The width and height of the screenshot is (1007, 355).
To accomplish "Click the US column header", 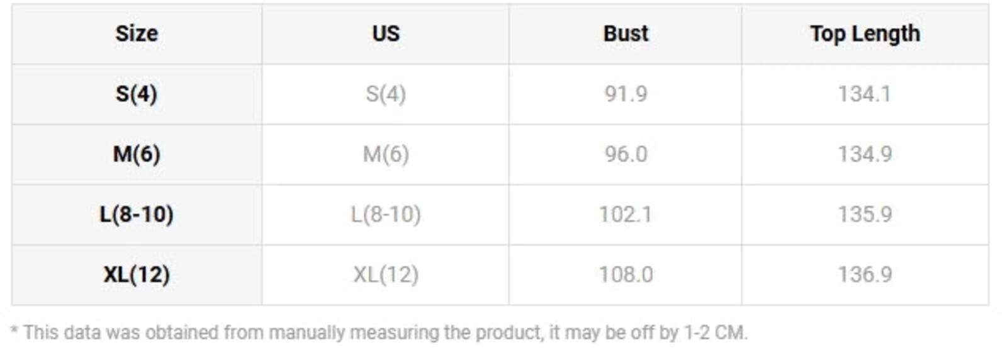I will coord(386,33).
